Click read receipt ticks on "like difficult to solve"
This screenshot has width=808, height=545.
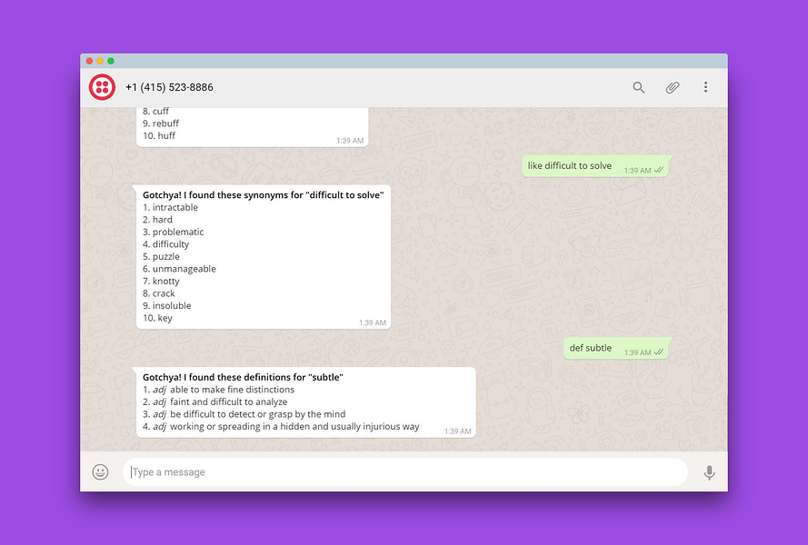point(658,170)
